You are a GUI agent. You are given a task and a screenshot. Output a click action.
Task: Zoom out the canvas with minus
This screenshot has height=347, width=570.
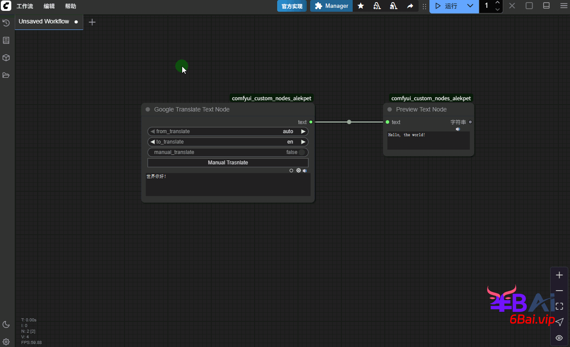[560, 291]
